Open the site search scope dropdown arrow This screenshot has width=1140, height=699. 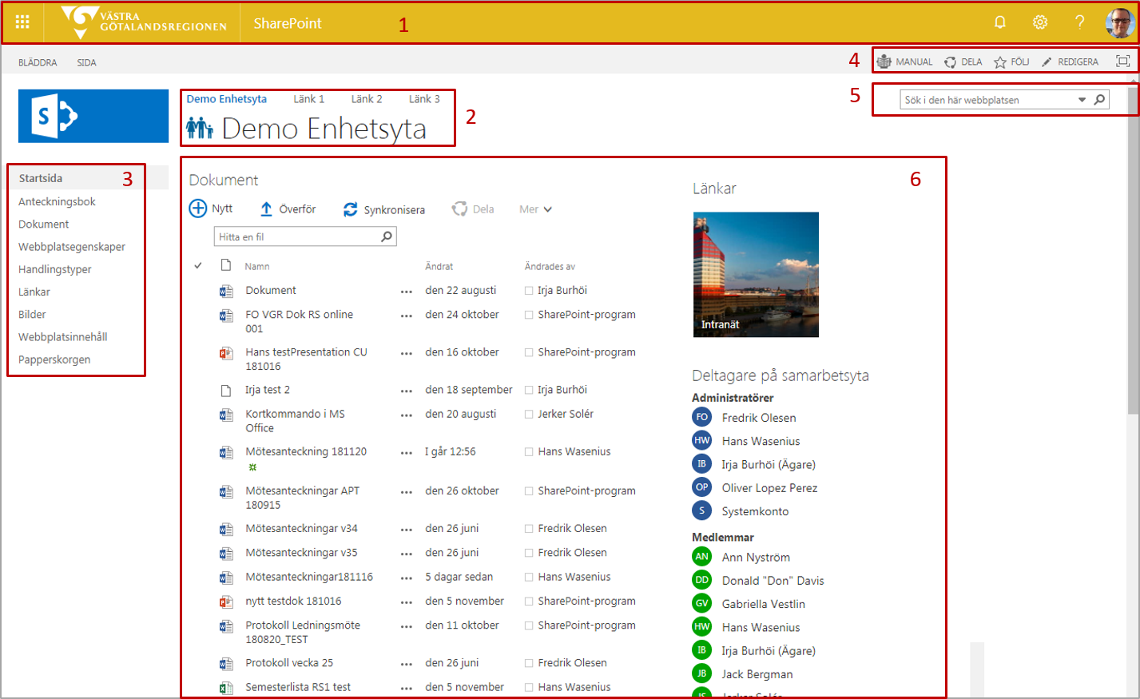(1082, 100)
